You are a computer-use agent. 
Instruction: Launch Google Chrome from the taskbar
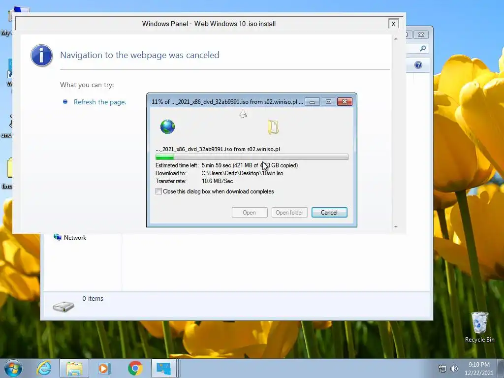pyautogui.click(x=135, y=368)
